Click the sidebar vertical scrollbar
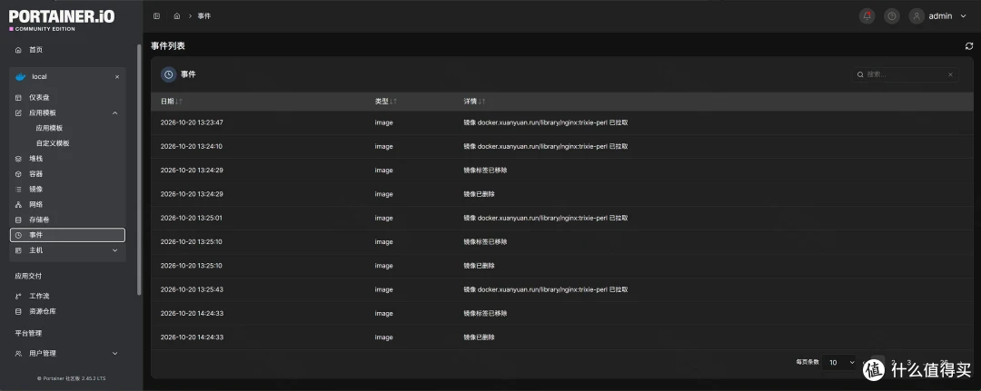This screenshot has width=981, height=391. pyautogui.click(x=139, y=169)
